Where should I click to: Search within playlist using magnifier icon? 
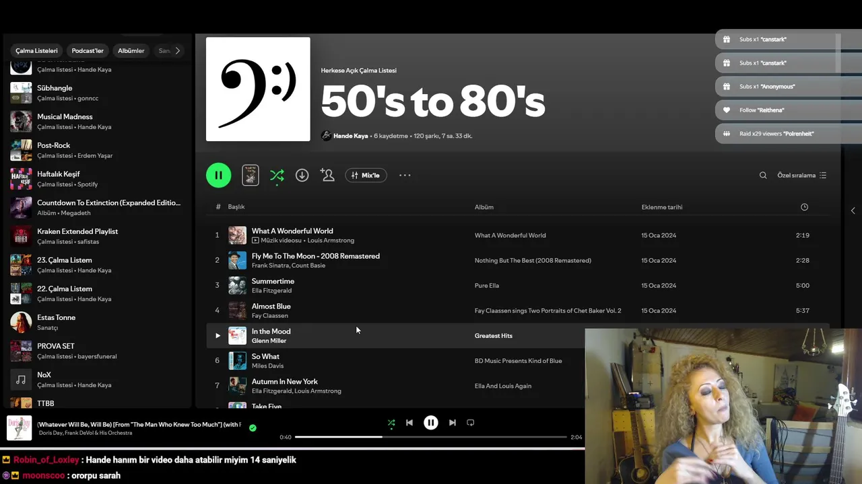point(763,175)
